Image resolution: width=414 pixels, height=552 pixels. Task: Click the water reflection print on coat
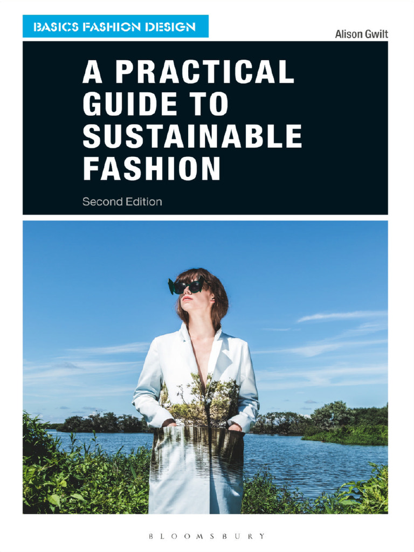click(x=197, y=454)
